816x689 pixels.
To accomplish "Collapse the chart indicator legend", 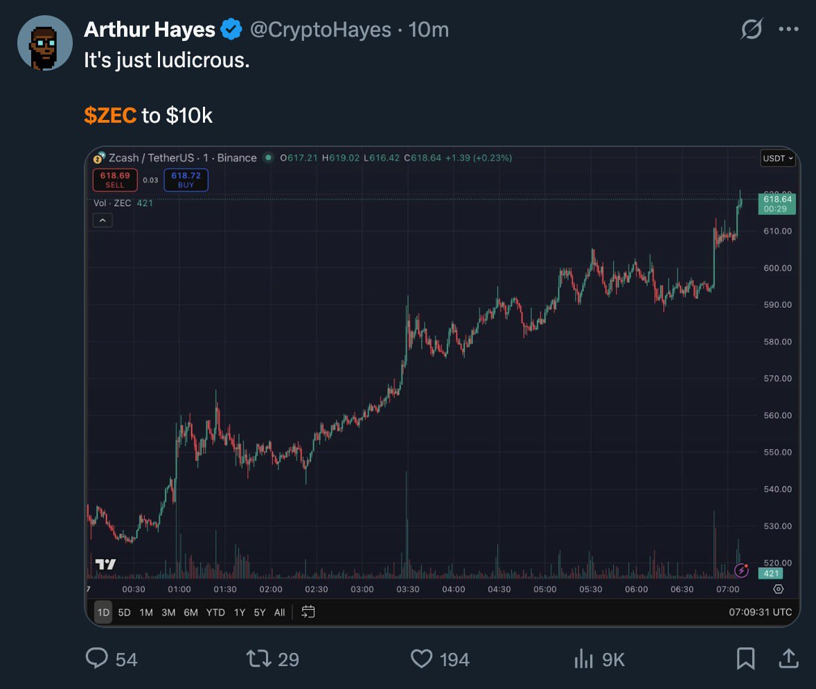I will (x=103, y=220).
